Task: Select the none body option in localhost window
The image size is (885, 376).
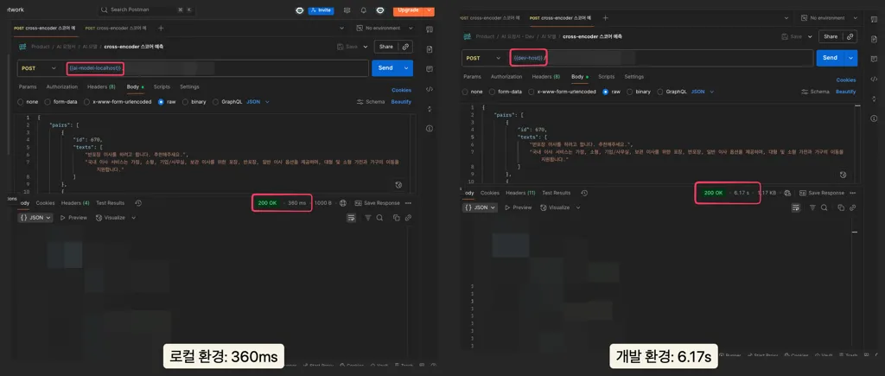Action: tap(28, 102)
